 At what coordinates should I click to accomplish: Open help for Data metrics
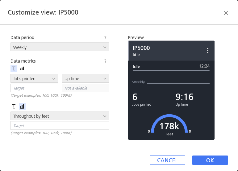pyautogui.click(x=105, y=61)
